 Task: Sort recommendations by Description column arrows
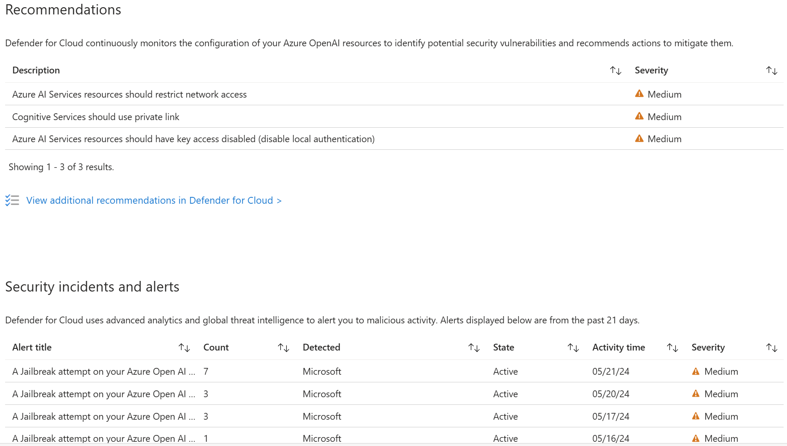tap(616, 70)
